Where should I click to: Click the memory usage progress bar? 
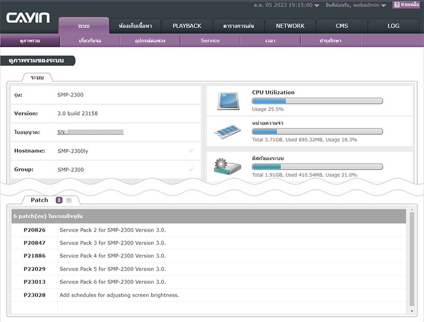[317, 132]
